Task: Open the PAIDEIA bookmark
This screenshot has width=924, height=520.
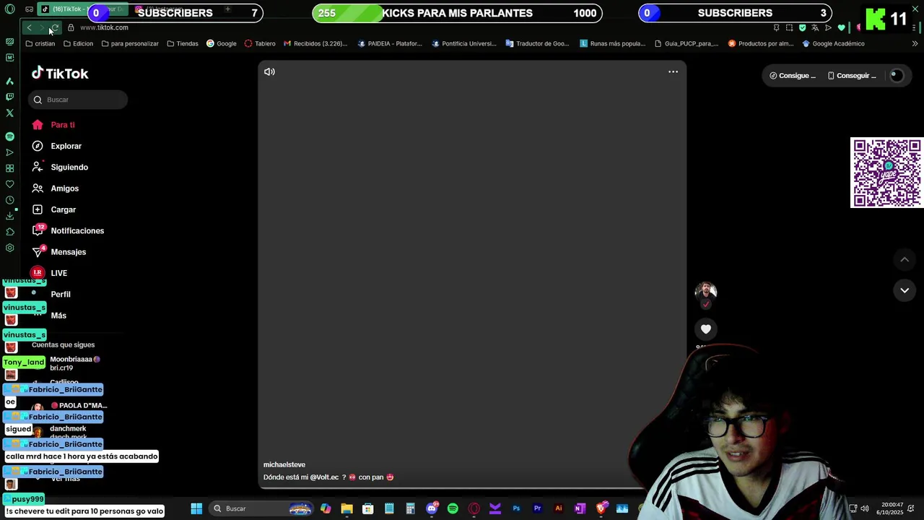Action: (x=390, y=43)
